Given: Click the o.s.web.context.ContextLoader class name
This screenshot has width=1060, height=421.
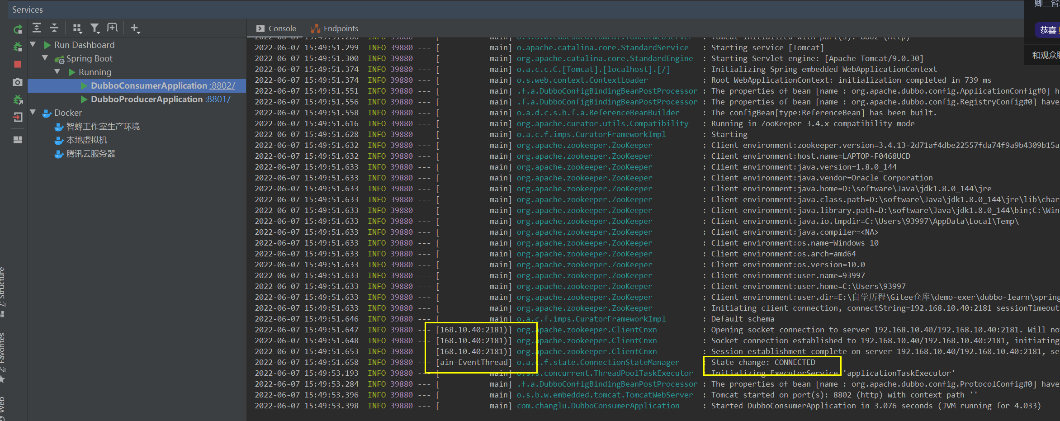Looking at the screenshot, I should 582,80.
